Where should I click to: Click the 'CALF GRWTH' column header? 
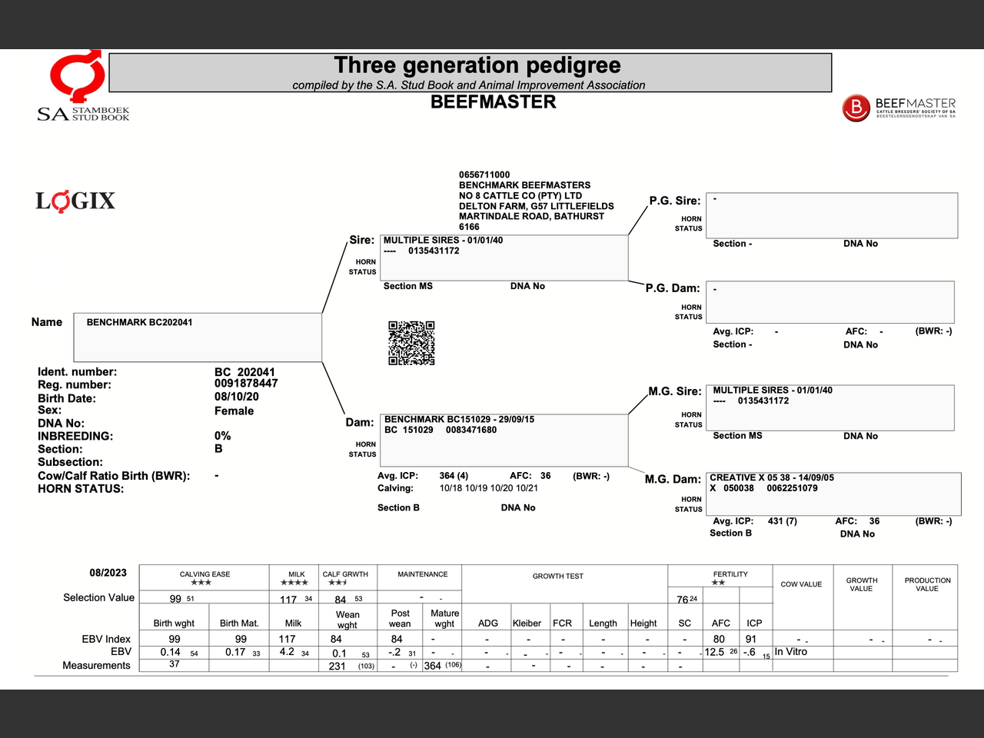pyautogui.click(x=345, y=574)
